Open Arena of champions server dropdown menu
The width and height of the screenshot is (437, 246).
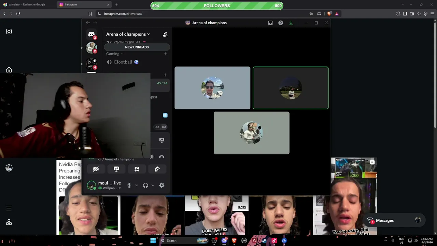coord(128,34)
